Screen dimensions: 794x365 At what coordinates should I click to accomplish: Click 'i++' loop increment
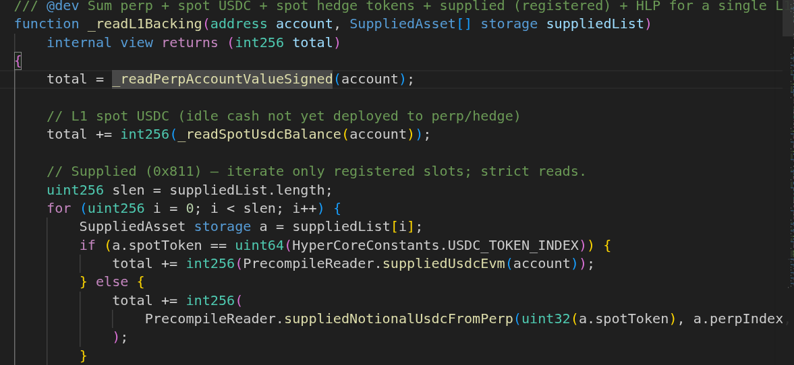coord(304,208)
